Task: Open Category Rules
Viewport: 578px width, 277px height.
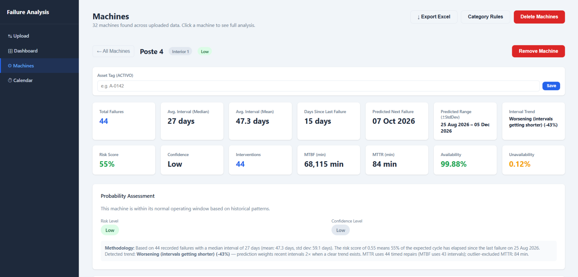Action: pyautogui.click(x=485, y=17)
